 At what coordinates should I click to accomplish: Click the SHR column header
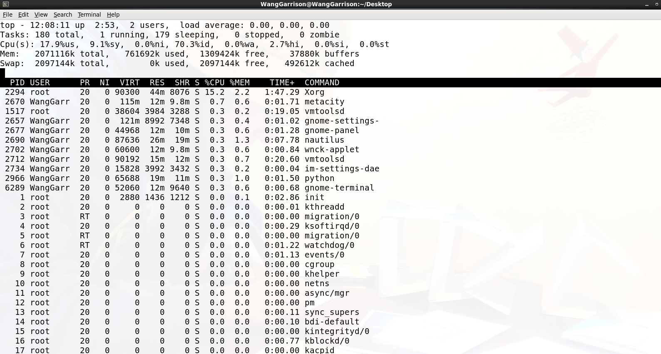[x=182, y=83]
